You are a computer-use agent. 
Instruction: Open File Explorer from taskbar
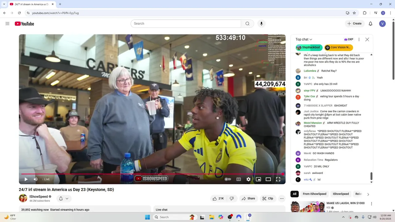(211, 217)
